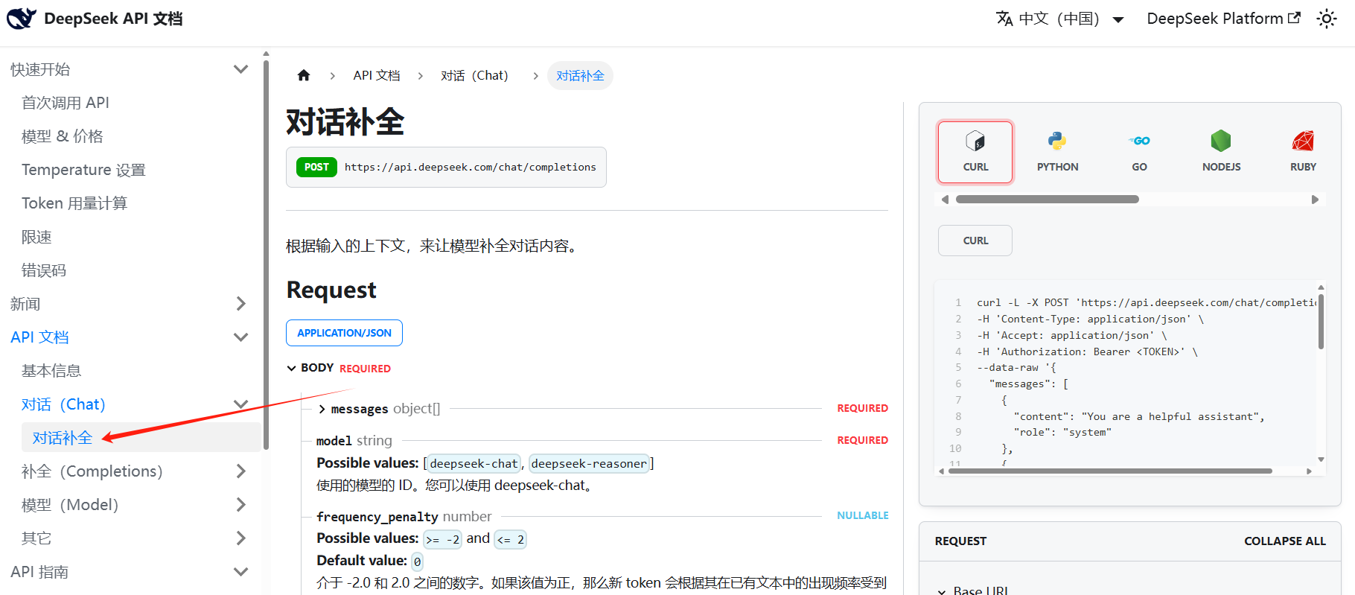Open 错误码 in the sidebar
Image resolution: width=1355 pixels, height=595 pixels.
click(x=44, y=270)
